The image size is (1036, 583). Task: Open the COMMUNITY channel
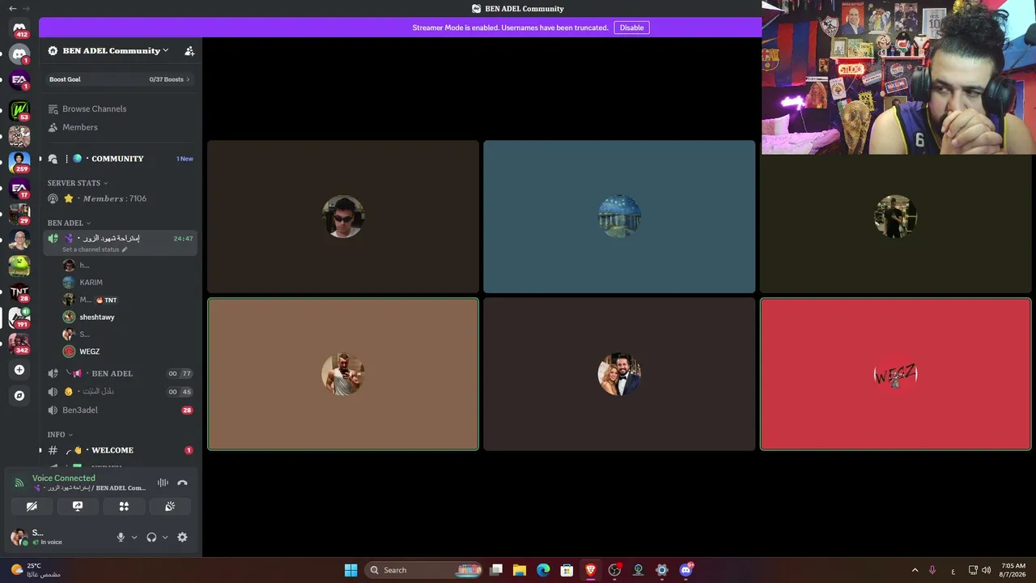click(x=121, y=159)
